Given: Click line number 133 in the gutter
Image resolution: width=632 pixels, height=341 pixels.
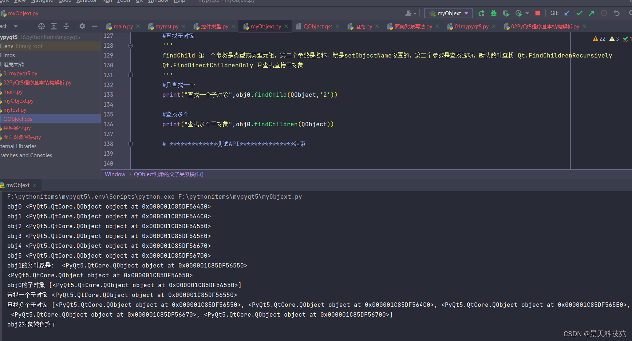Looking at the screenshot, I should (x=108, y=95).
